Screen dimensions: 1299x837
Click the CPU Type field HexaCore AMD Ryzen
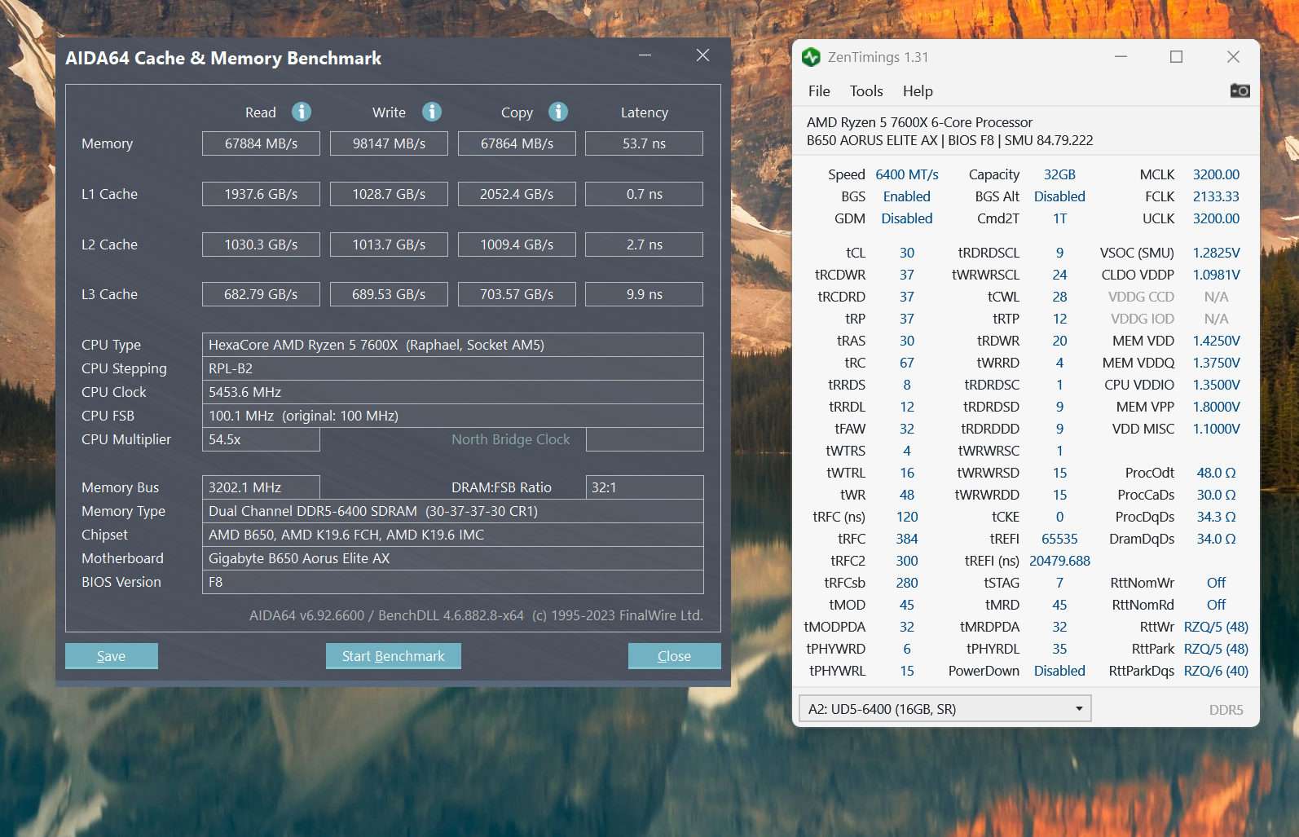(x=452, y=345)
